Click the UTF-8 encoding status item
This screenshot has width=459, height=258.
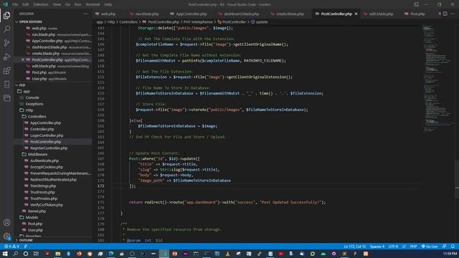tap(393, 247)
